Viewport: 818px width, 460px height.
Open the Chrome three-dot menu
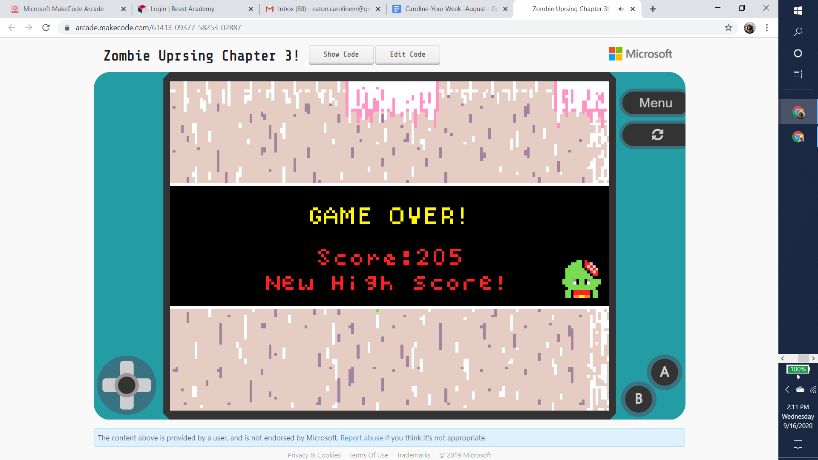coord(767,28)
